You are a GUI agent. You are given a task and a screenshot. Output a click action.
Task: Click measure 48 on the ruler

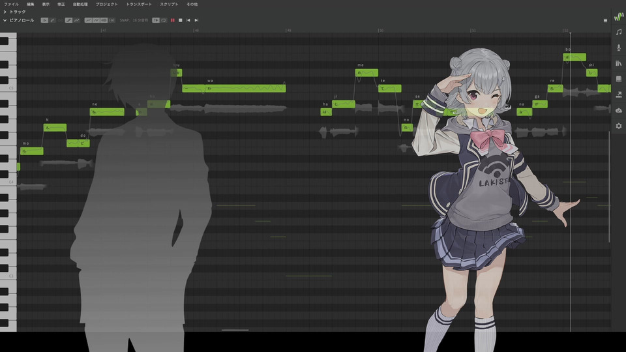pos(196,31)
